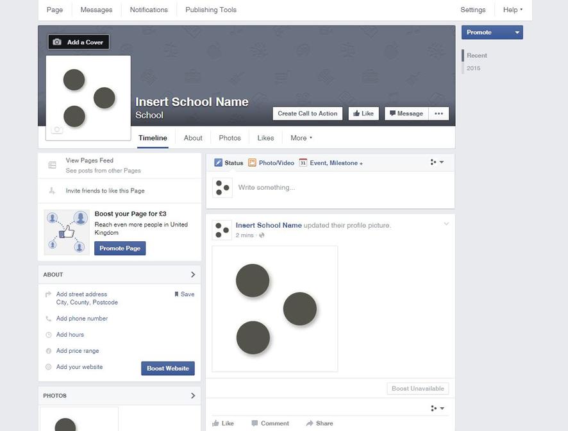Switch to the About tab
This screenshot has width=568, height=431.
point(193,138)
